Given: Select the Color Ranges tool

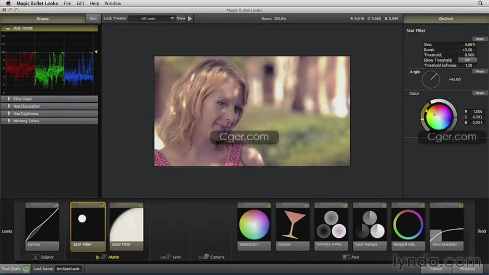Looking at the screenshot, I should click(x=370, y=226).
